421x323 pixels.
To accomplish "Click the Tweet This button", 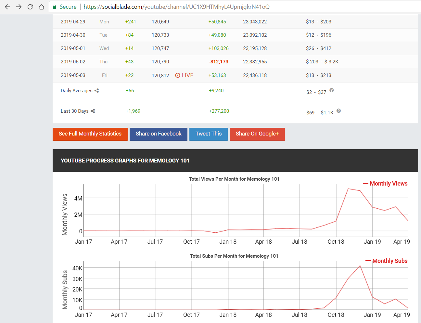I will [x=209, y=134].
